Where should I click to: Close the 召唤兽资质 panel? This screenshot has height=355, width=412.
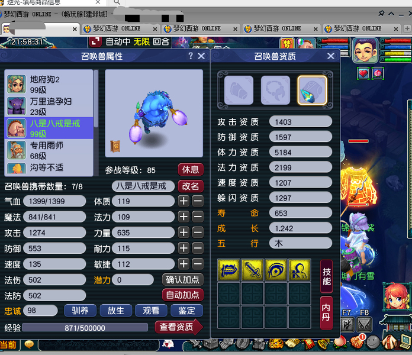331,56
